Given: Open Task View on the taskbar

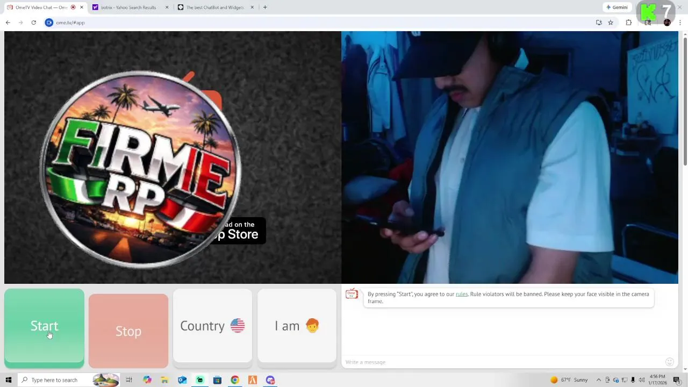Looking at the screenshot, I should click(x=129, y=380).
